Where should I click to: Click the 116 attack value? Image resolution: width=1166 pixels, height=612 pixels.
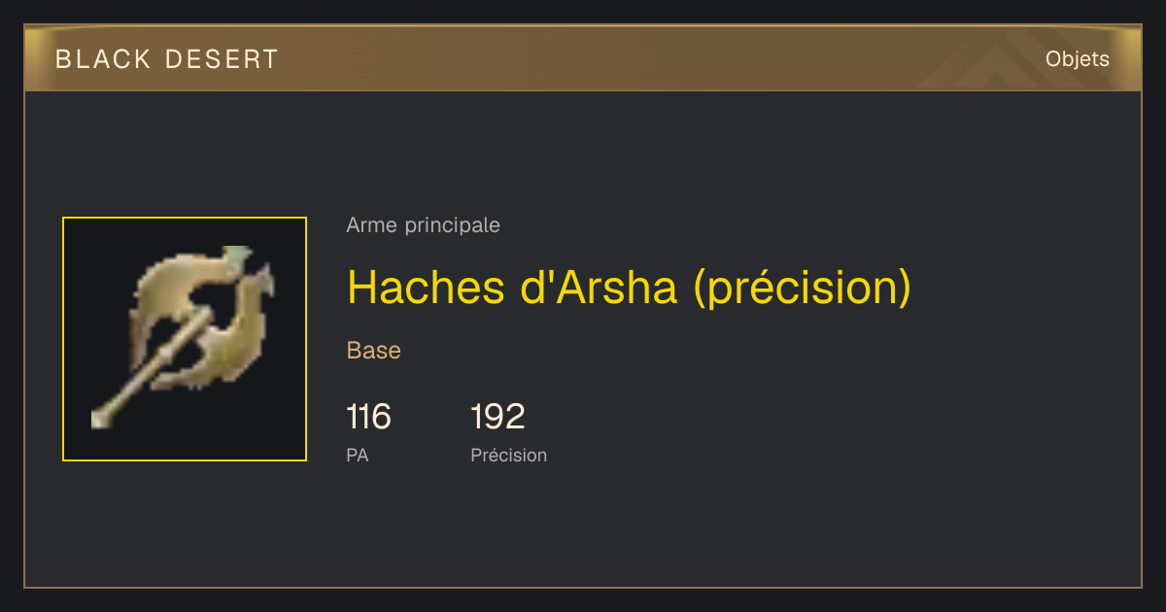pyautogui.click(x=368, y=417)
